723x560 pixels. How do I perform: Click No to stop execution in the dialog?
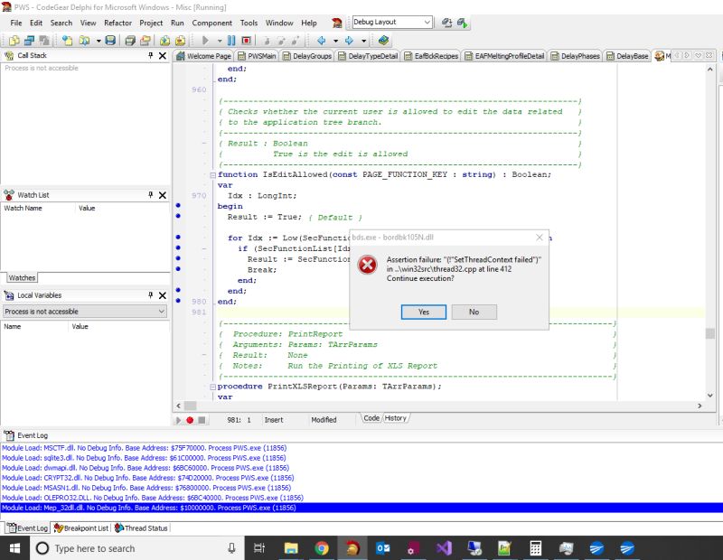474,312
